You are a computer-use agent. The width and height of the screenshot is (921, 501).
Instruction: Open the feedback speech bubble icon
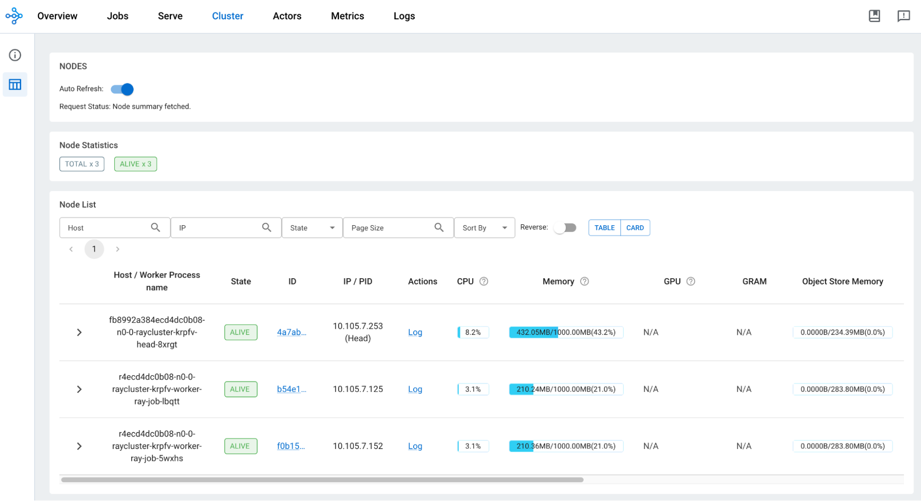pos(903,16)
